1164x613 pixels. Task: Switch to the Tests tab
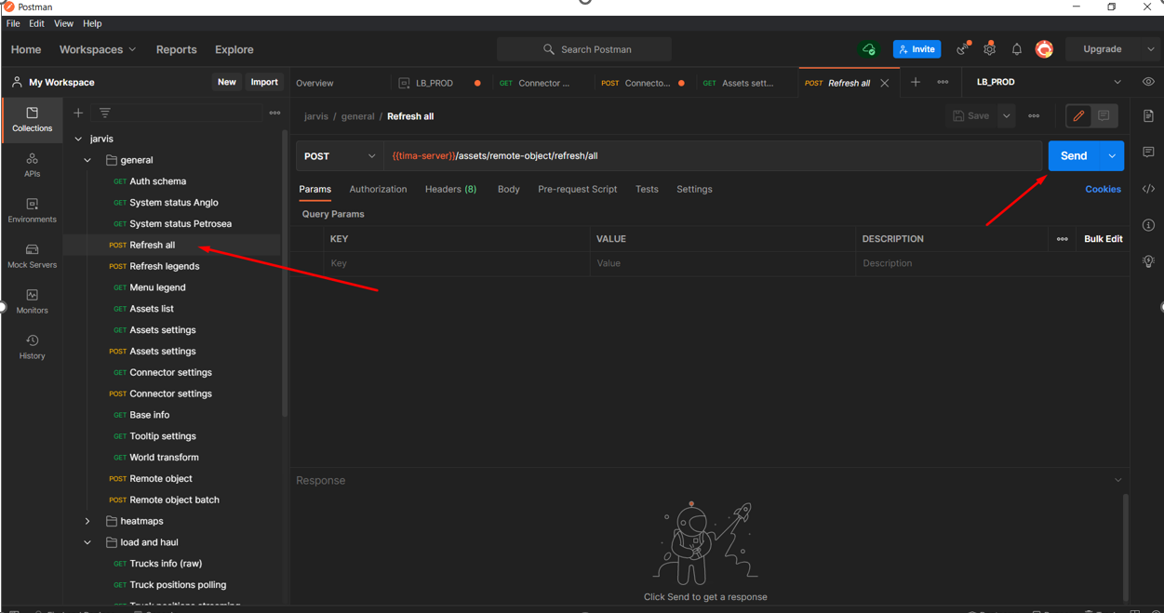(647, 189)
